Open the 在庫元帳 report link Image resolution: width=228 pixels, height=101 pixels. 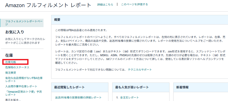pyautogui.click(x=11, y=62)
